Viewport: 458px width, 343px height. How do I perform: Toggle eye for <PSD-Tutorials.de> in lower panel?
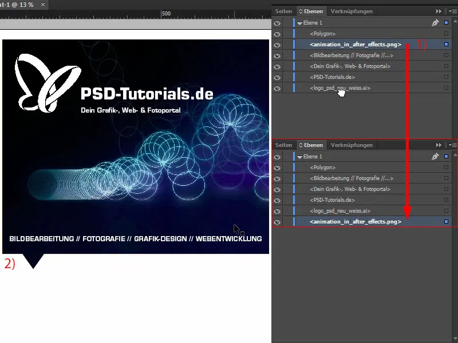(x=277, y=201)
